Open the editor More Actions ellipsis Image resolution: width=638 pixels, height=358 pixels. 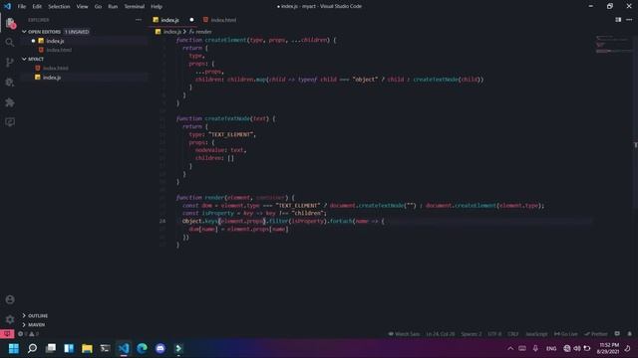click(629, 20)
